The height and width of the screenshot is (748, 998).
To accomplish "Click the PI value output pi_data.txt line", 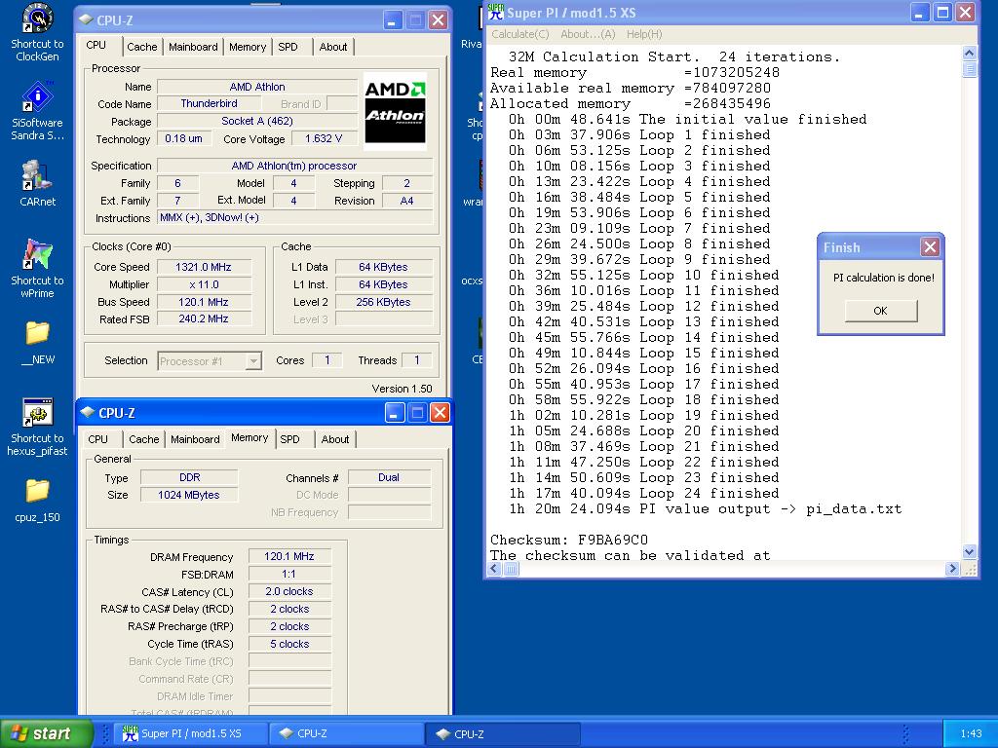I will click(705, 508).
